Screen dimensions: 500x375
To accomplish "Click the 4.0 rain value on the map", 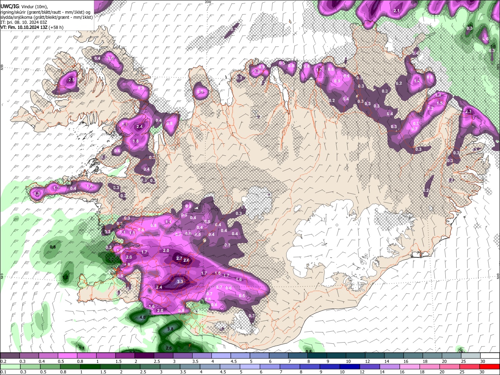I will click(142, 317).
